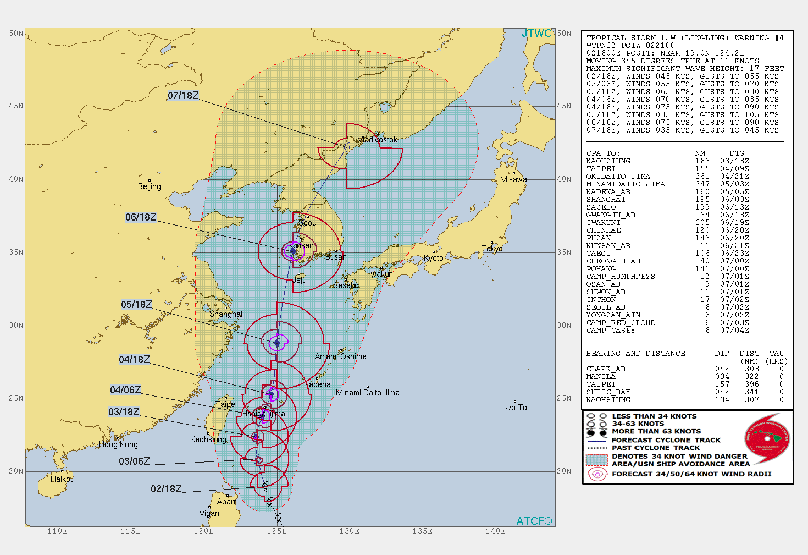Click the '02/18Z' forecast time label

[x=166, y=489]
